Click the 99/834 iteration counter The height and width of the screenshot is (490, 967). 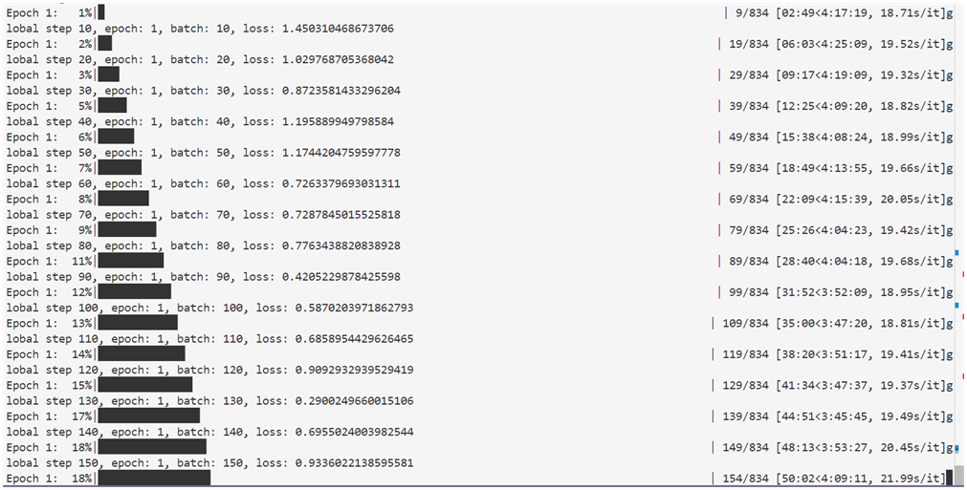747,292
